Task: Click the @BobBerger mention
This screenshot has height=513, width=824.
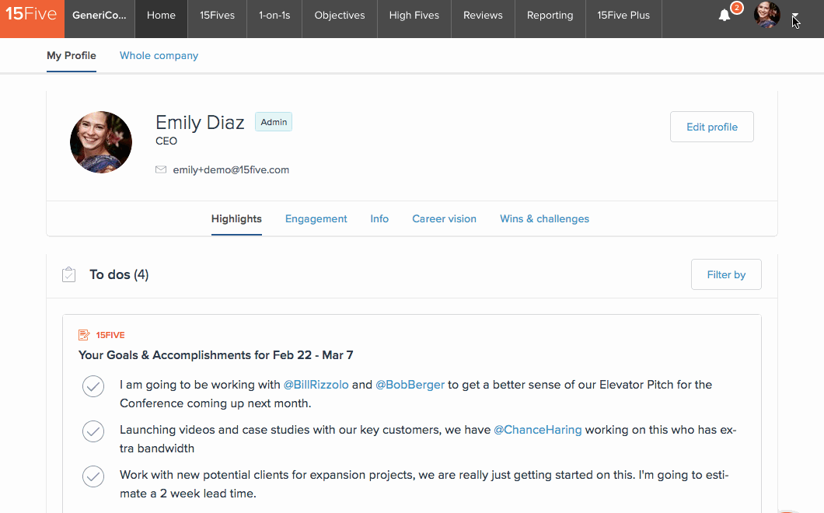Action: click(x=410, y=385)
